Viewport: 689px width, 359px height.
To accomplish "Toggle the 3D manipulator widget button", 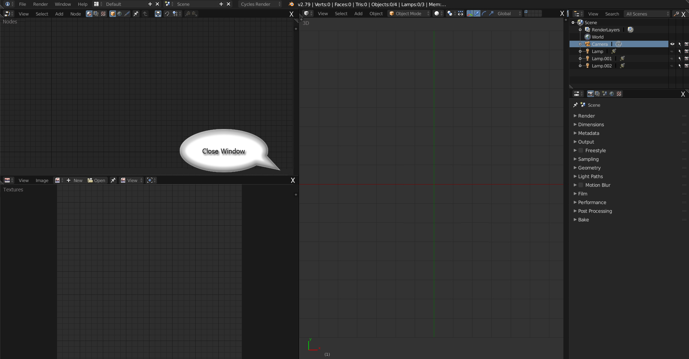I will click(470, 13).
